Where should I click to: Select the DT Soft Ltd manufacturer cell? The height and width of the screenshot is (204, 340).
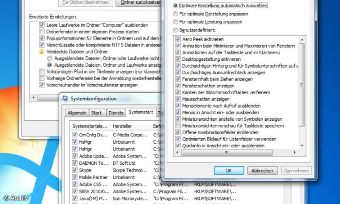tap(124, 163)
